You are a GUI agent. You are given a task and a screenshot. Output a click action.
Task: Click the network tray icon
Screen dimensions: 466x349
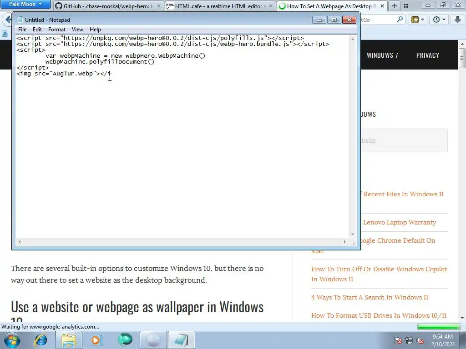[409, 341]
